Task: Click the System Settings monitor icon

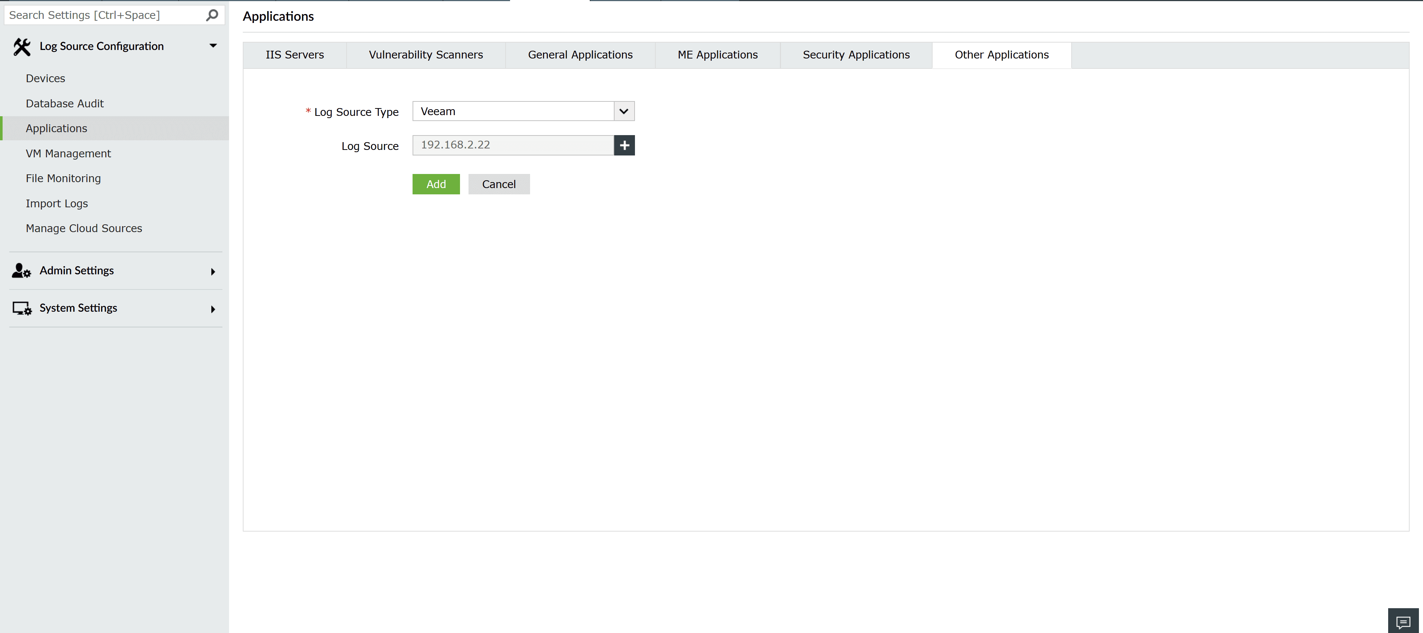Action: (21, 308)
